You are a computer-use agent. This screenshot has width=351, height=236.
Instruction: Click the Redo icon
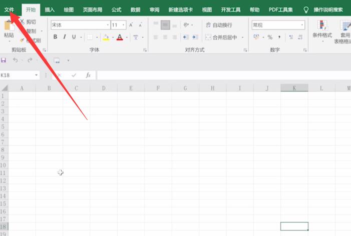30,60
